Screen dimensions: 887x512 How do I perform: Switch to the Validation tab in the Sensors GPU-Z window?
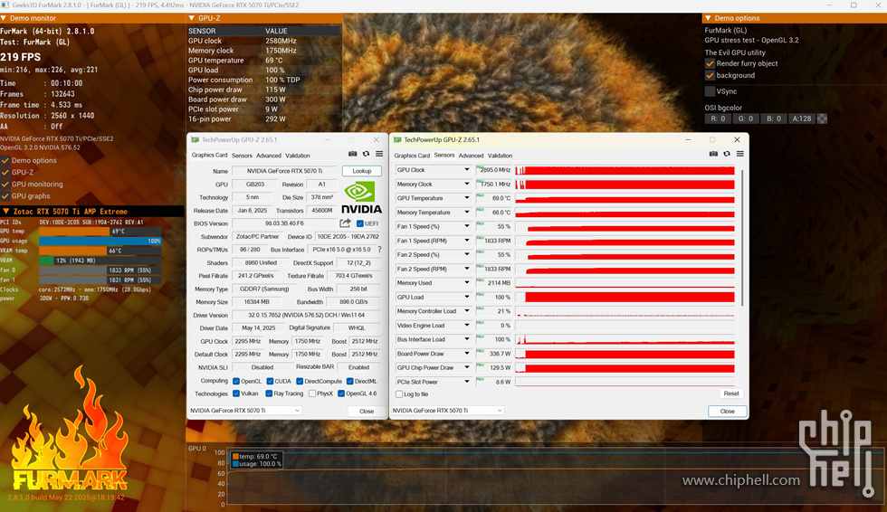500,156
